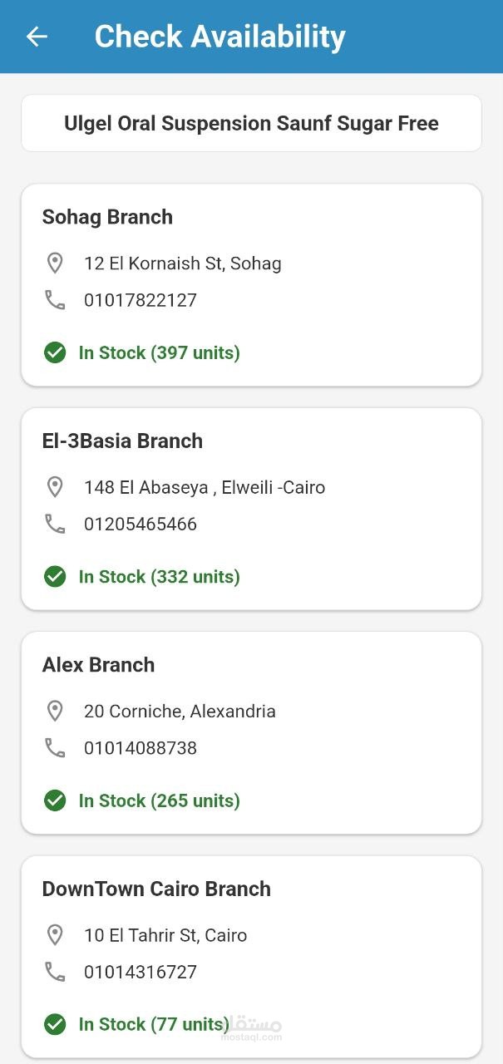Call Sohag Branch number 01017822127
This screenshot has width=503, height=1064.
click(141, 300)
